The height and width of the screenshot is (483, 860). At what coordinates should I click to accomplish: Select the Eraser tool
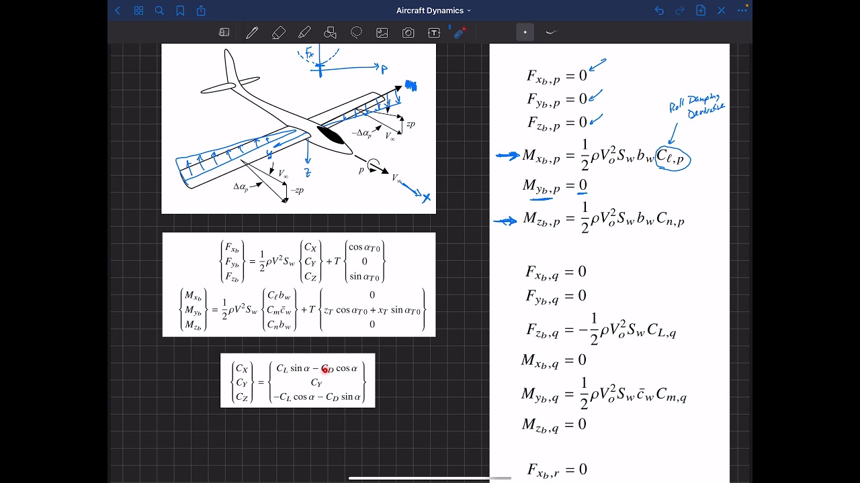click(x=278, y=32)
